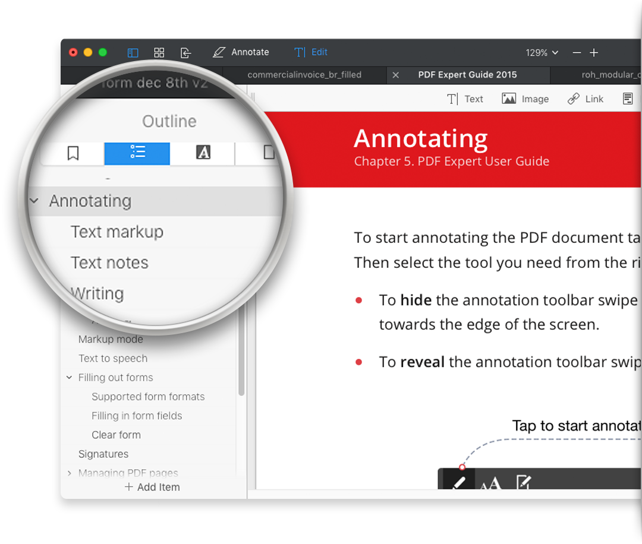642x544 pixels.
Task: Tap the note edit icon in pictured toolbar
Action: click(x=524, y=482)
